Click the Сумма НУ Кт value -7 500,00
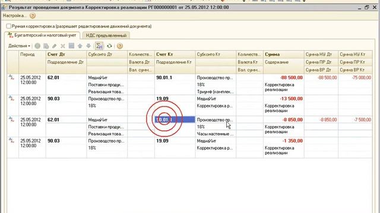Image resolution: width=380 pixels, height=213 pixels. point(355,120)
